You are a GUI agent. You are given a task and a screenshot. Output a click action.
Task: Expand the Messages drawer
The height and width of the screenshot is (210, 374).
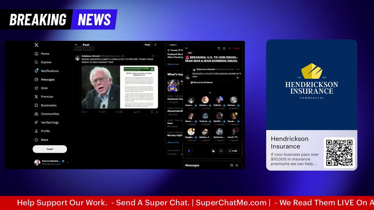(x=237, y=165)
